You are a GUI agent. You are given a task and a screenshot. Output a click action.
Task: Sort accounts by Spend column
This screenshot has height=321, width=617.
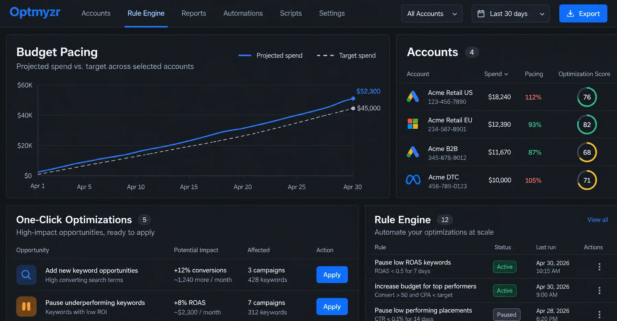[x=496, y=74]
